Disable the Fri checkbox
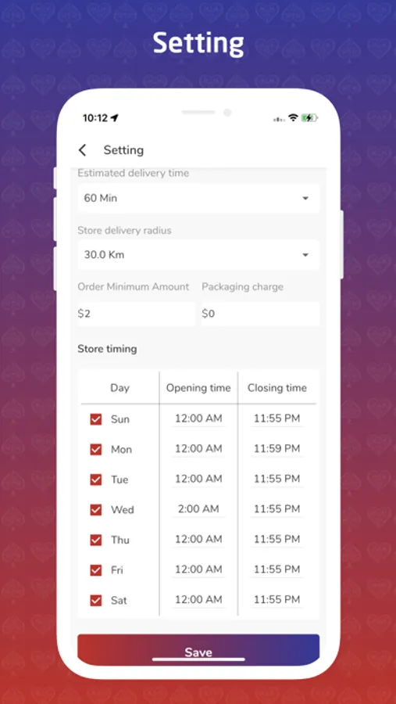 point(96,570)
